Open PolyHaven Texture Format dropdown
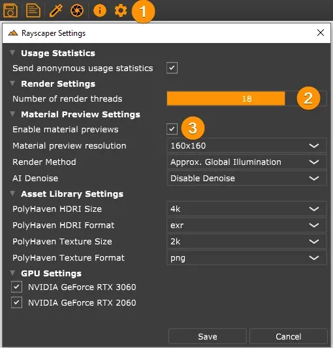 pyautogui.click(x=247, y=257)
